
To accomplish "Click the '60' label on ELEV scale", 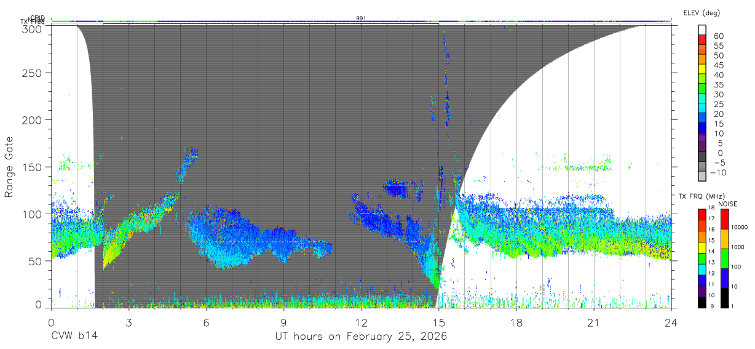I will [719, 36].
